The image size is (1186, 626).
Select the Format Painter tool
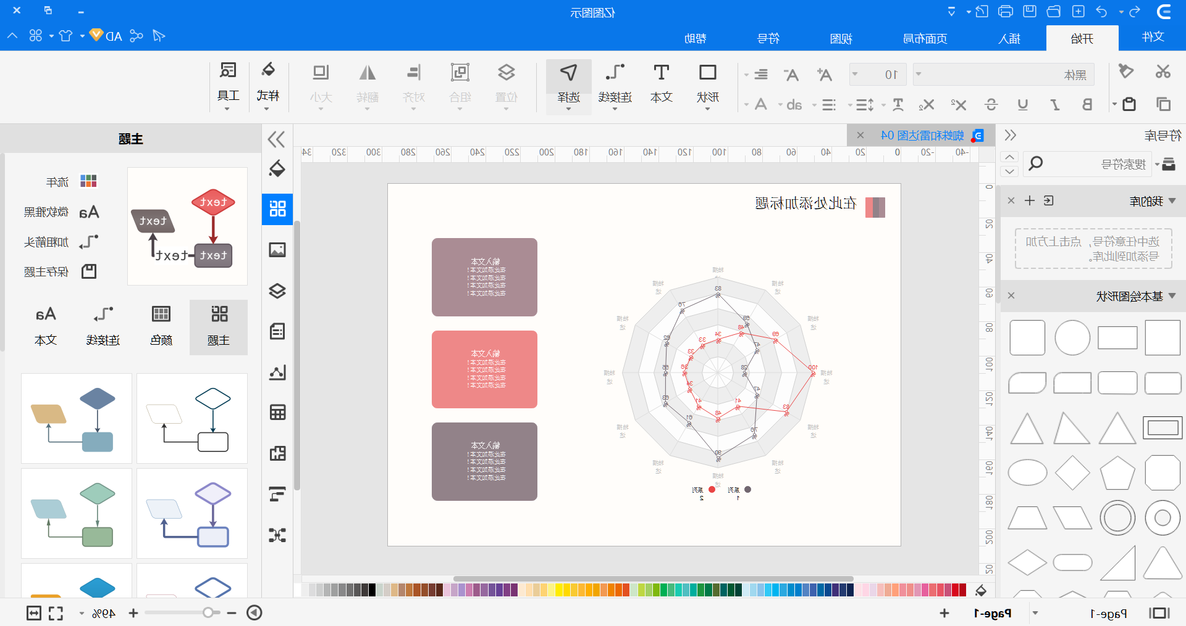pos(1126,72)
